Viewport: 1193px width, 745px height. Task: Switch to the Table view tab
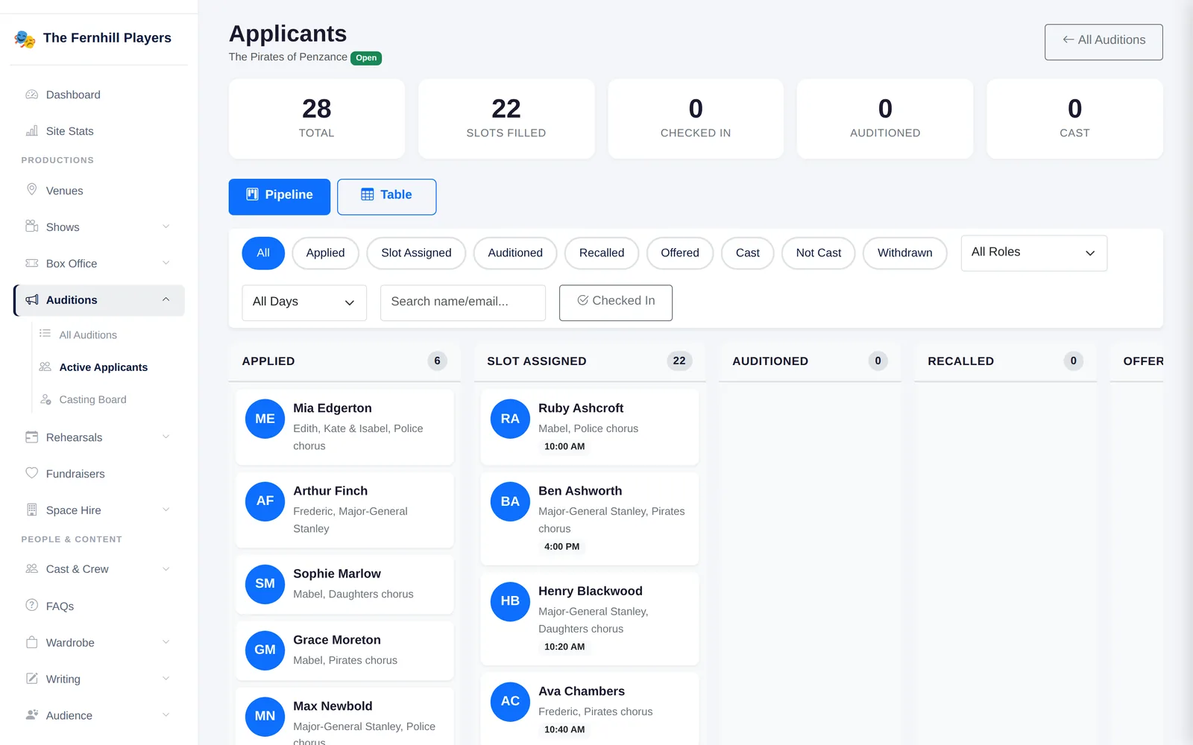[386, 197]
